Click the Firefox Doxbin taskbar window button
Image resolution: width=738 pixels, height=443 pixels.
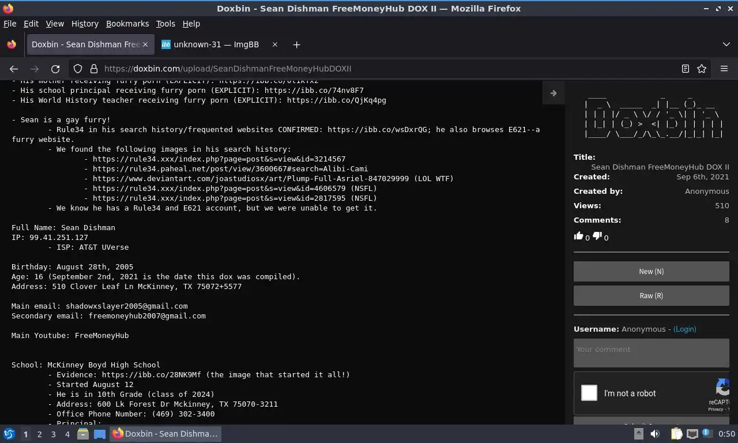165,434
